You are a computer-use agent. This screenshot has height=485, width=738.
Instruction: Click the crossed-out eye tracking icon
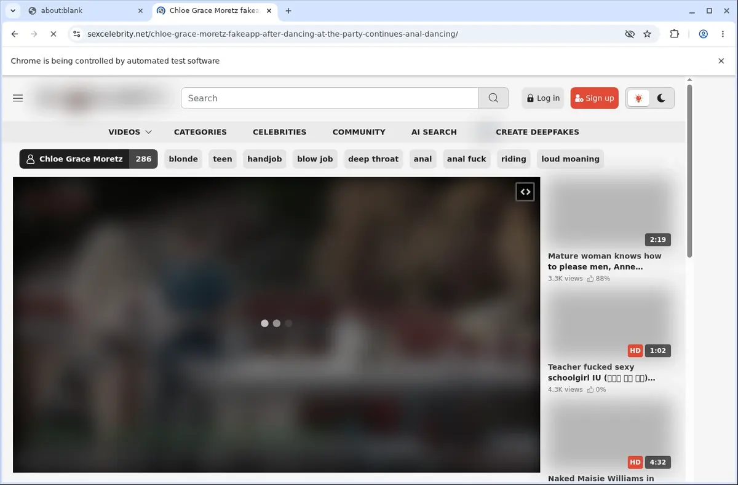629,34
